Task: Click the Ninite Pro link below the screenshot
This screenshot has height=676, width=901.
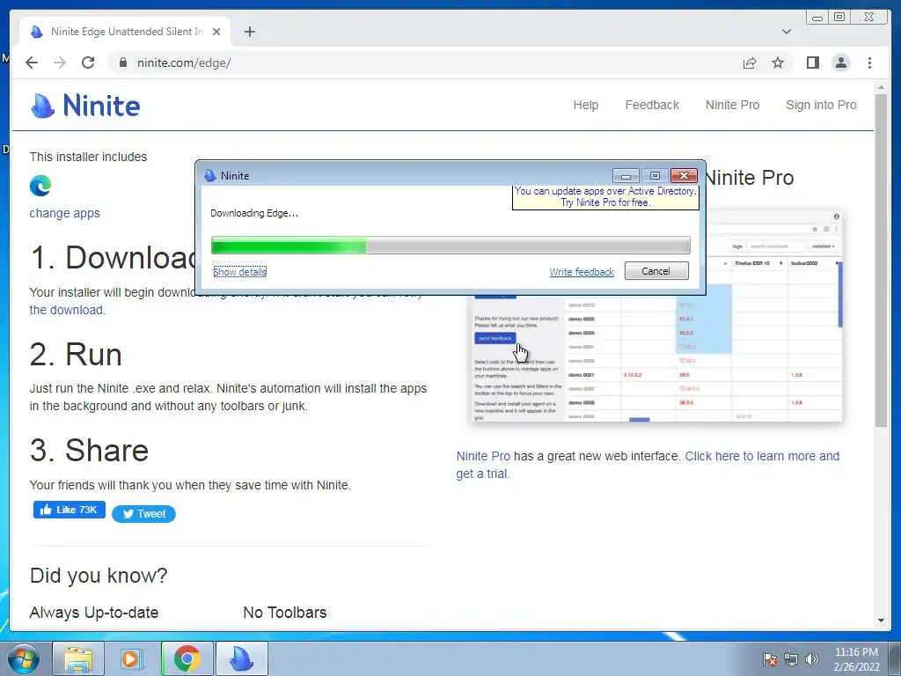Action: tap(483, 456)
